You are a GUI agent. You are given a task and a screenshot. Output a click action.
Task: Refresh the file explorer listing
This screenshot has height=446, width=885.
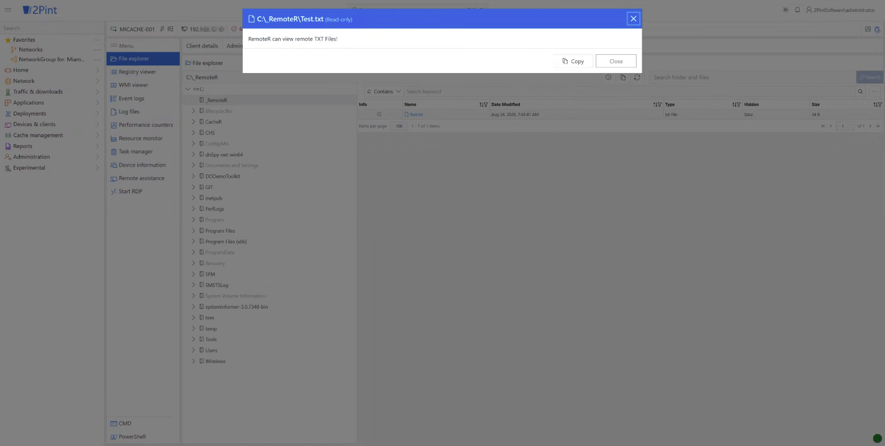(x=637, y=77)
